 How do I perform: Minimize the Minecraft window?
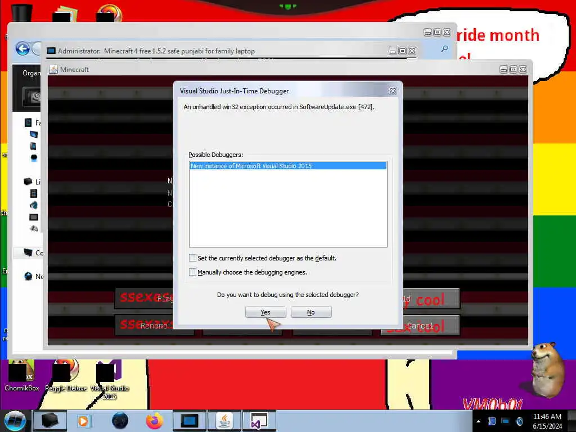point(503,69)
